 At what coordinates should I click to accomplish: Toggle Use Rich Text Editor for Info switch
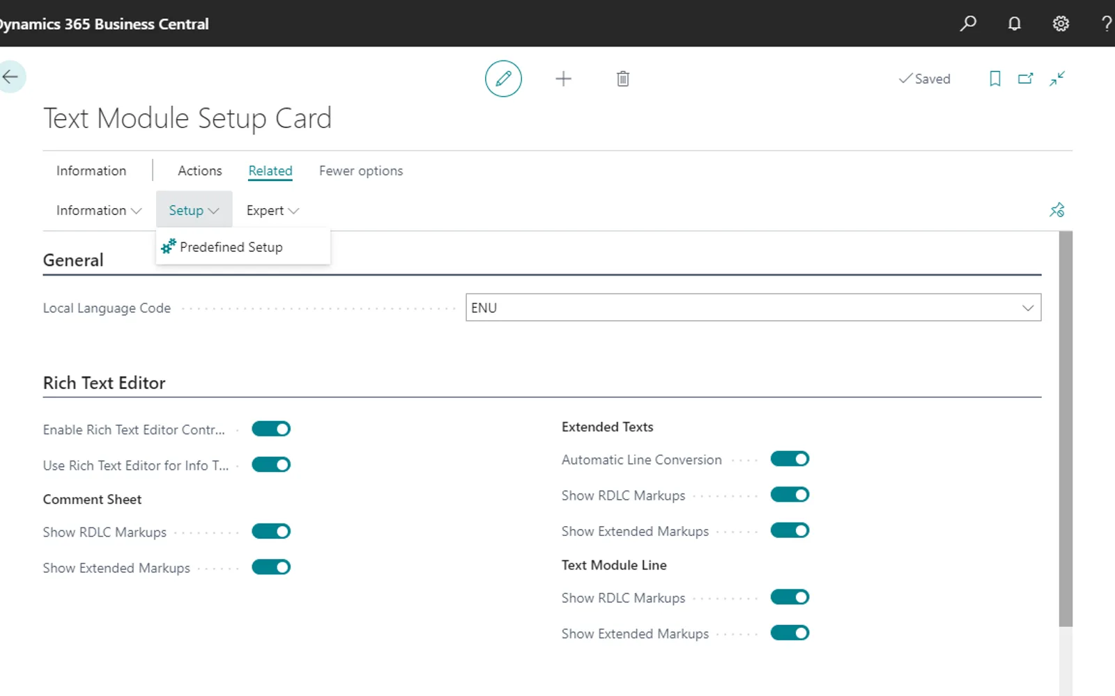tap(271, 464)
